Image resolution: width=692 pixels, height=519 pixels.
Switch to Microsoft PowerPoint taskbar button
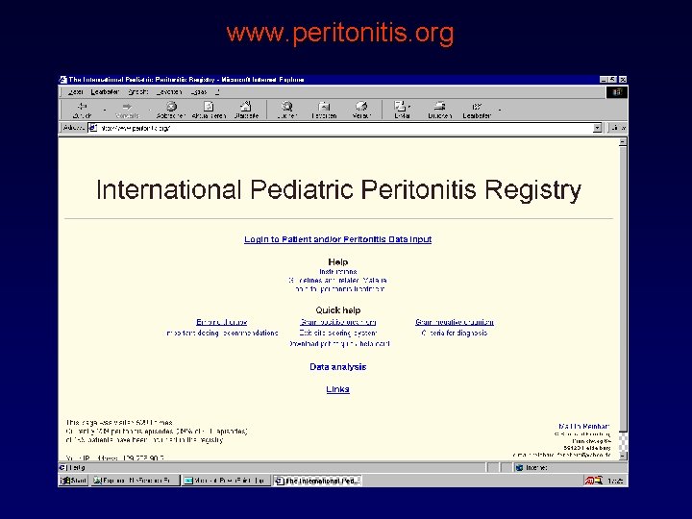[x=226, y=481]
